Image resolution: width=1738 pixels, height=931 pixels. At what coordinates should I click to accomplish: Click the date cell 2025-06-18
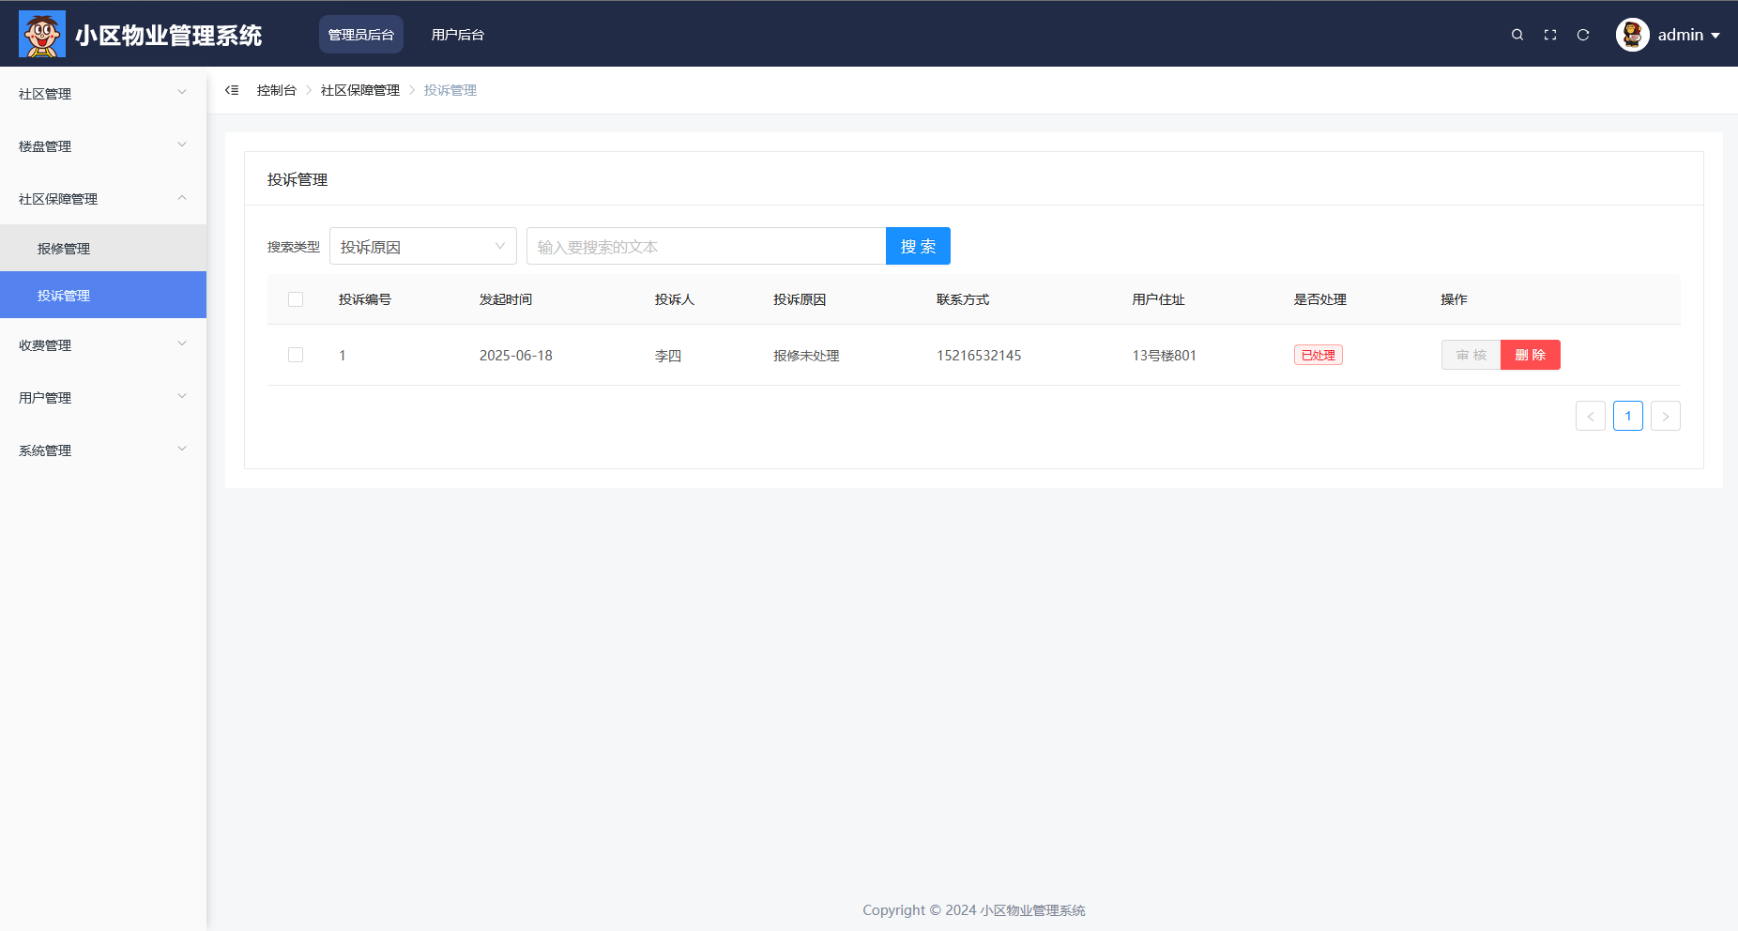pyautogui.click(x=516, y=356)
